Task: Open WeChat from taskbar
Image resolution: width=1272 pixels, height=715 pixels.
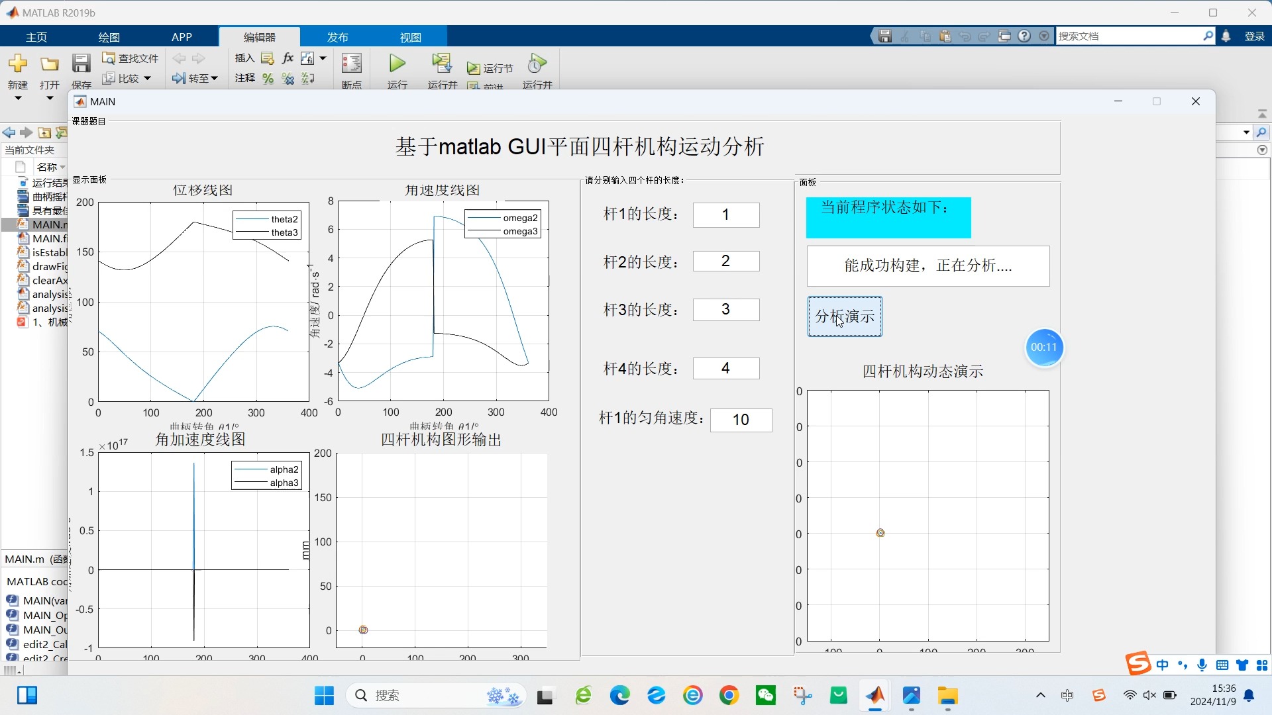Action: point(766,696)
